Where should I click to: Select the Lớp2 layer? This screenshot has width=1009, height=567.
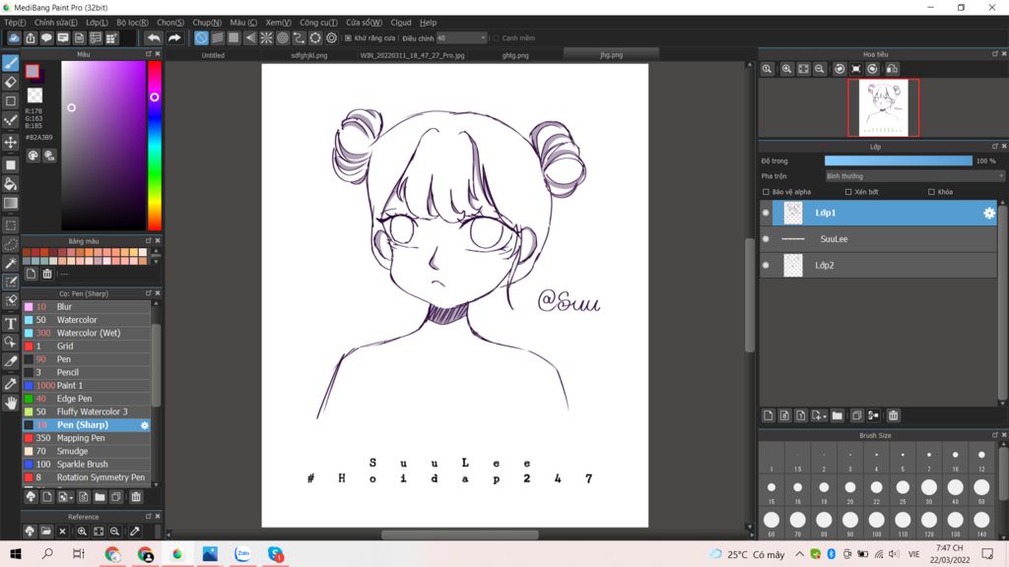[878, 265]
